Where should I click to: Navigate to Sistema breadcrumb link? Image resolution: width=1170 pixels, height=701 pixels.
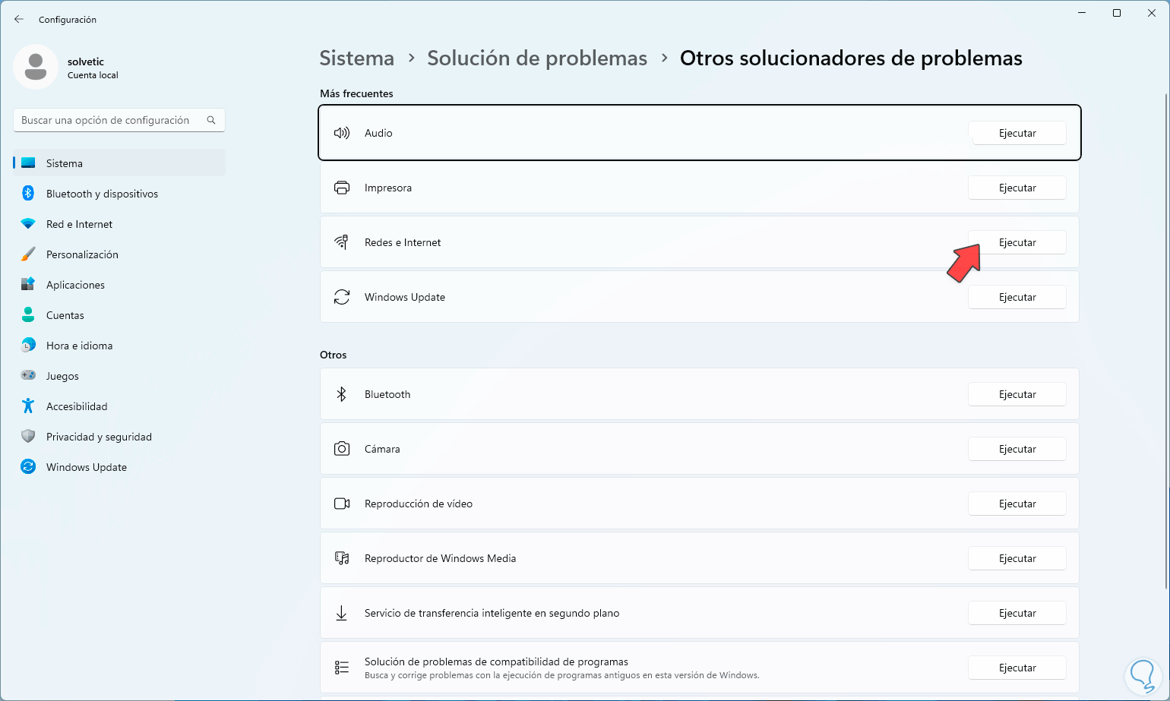tap(356, 58)
